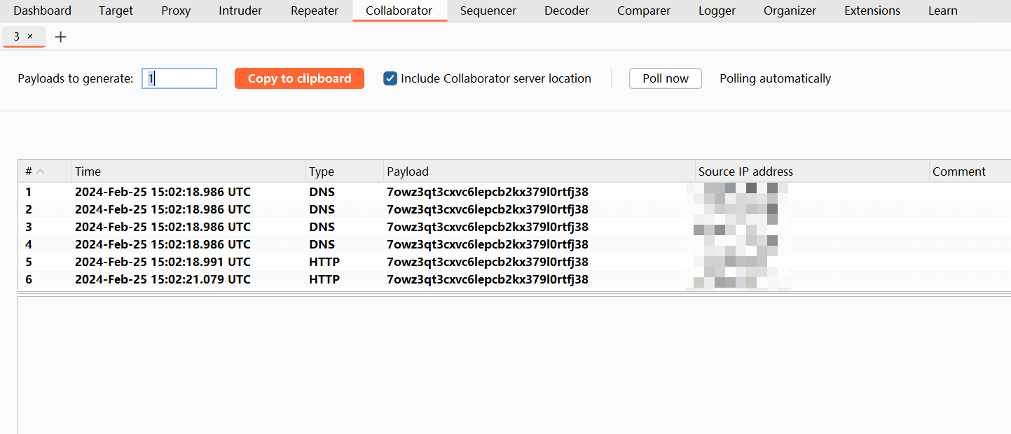
Task: Sort by Source IP address column header
Action: pos(745,171)
